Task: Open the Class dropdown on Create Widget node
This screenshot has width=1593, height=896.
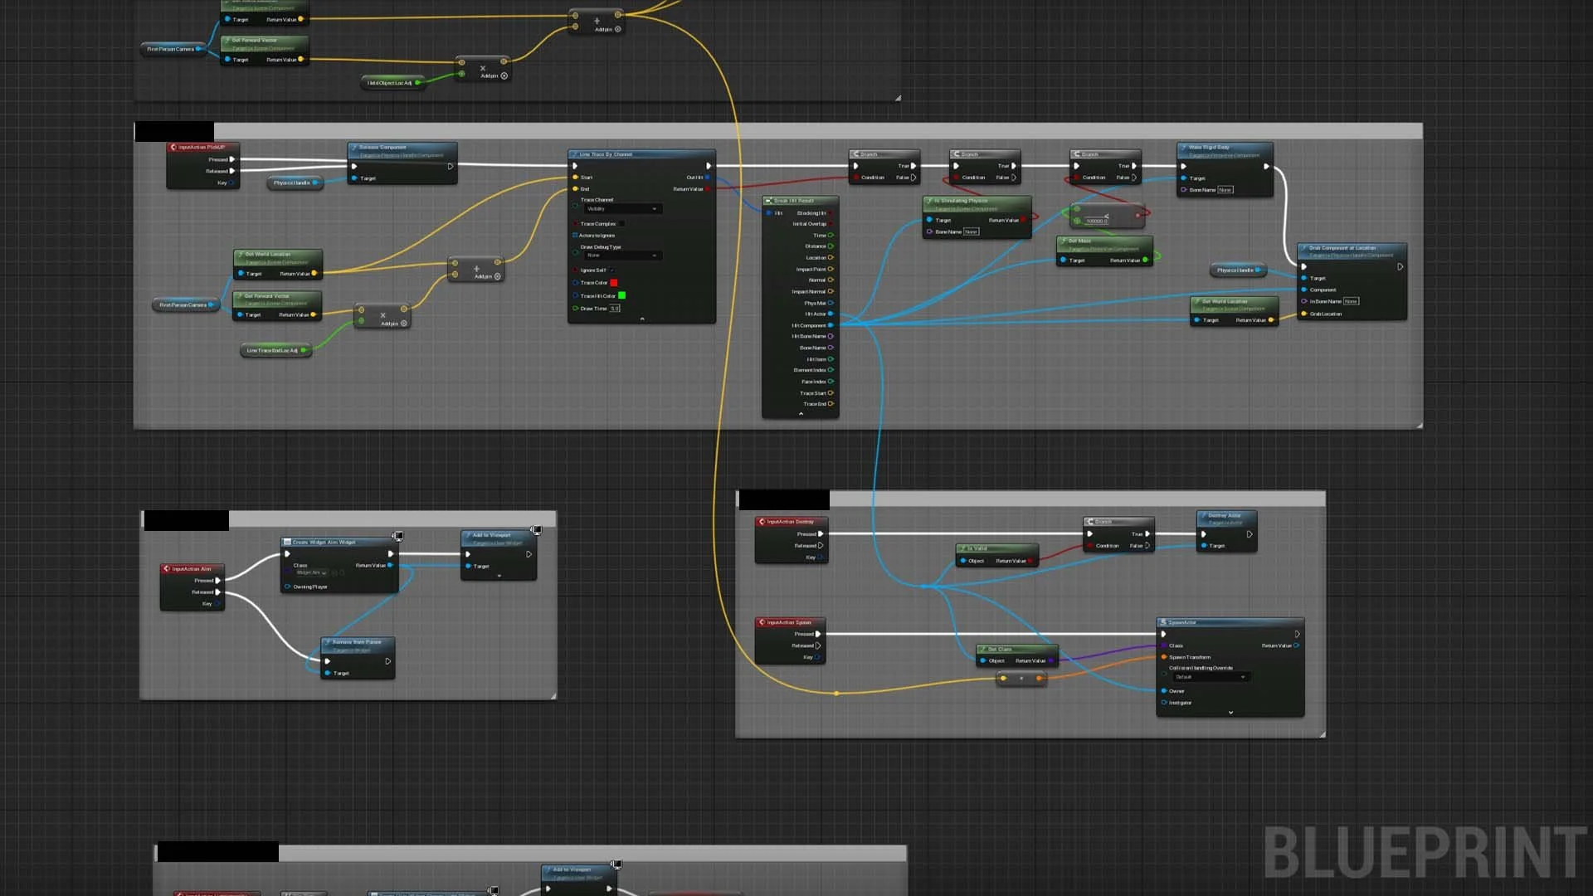Action: pos(311,573)
